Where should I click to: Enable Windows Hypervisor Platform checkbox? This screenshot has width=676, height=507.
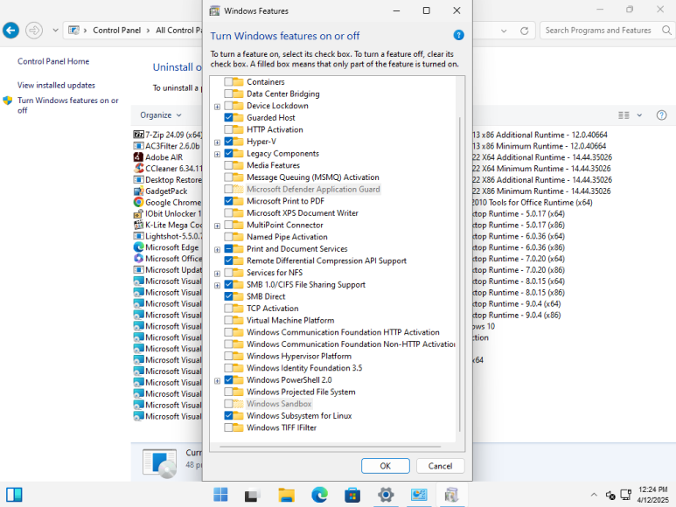coord(228,356)
